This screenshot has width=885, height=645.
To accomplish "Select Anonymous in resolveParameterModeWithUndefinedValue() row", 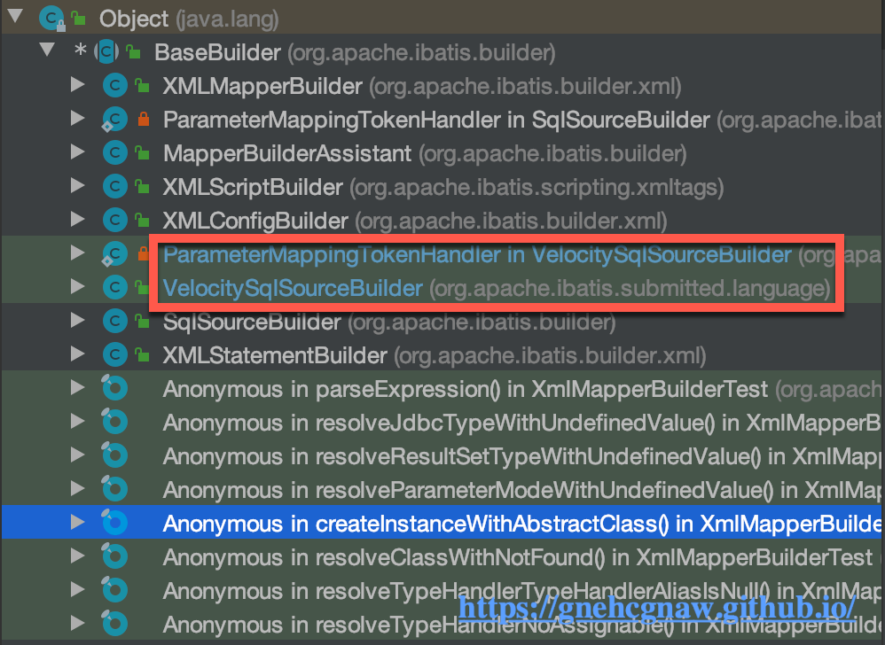I will 442,489.
